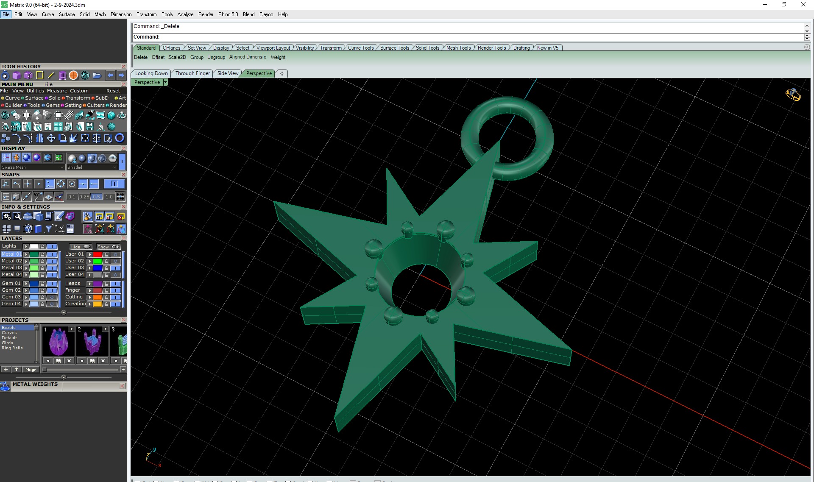Click the Metal Weights scale icon
The height and width of the screenshot is (482, 814).
tap(5, 386)
